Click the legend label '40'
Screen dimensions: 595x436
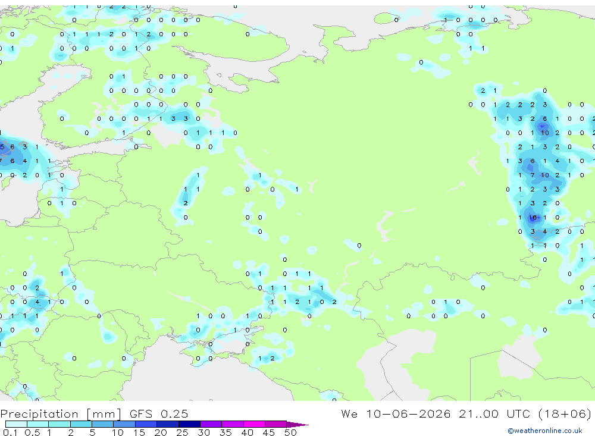(x=247, y=432)
